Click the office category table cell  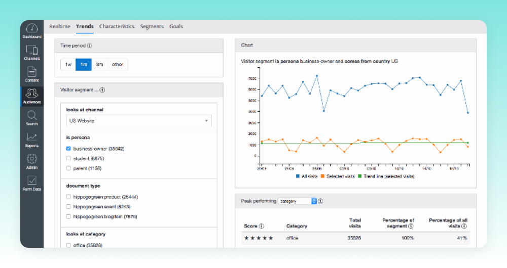pyautogui.click(x=292, y=238)
